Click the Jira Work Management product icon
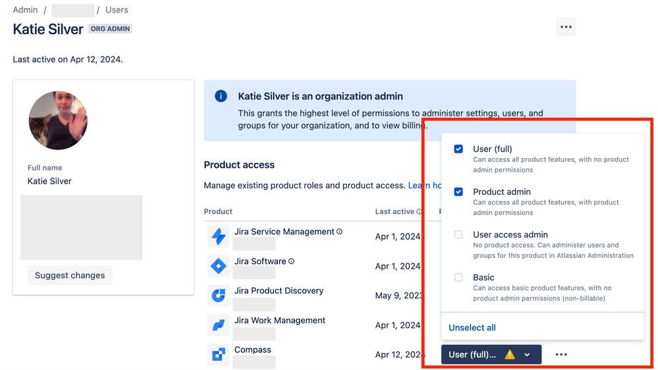The width and height of the screenshot is (658, 370). click(218, 325)
